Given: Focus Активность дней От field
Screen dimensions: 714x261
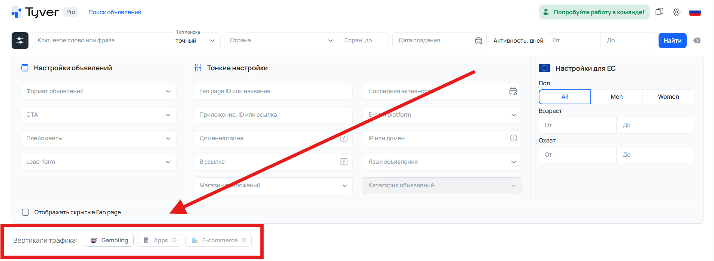Looking at the screenshot, I should pos(574,40).
